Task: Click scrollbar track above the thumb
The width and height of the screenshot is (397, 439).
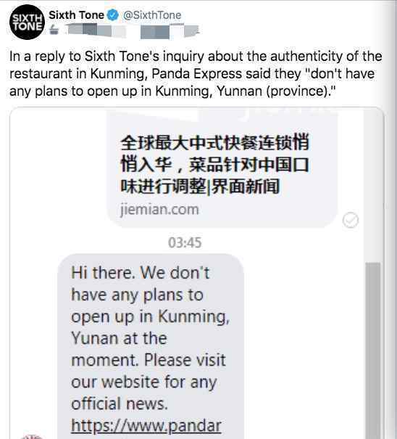Action: pos(373,186)
